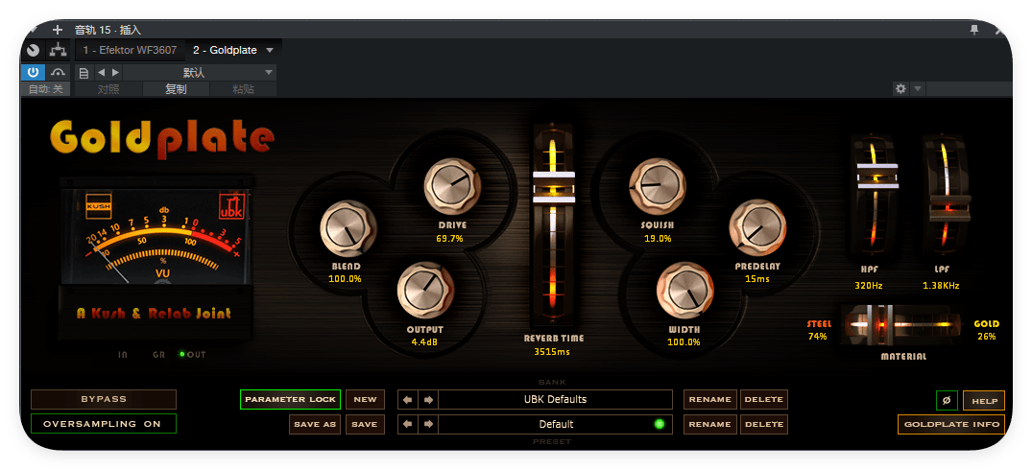Click the 对照 compare button
The image size is (1032, 470).
108,89
